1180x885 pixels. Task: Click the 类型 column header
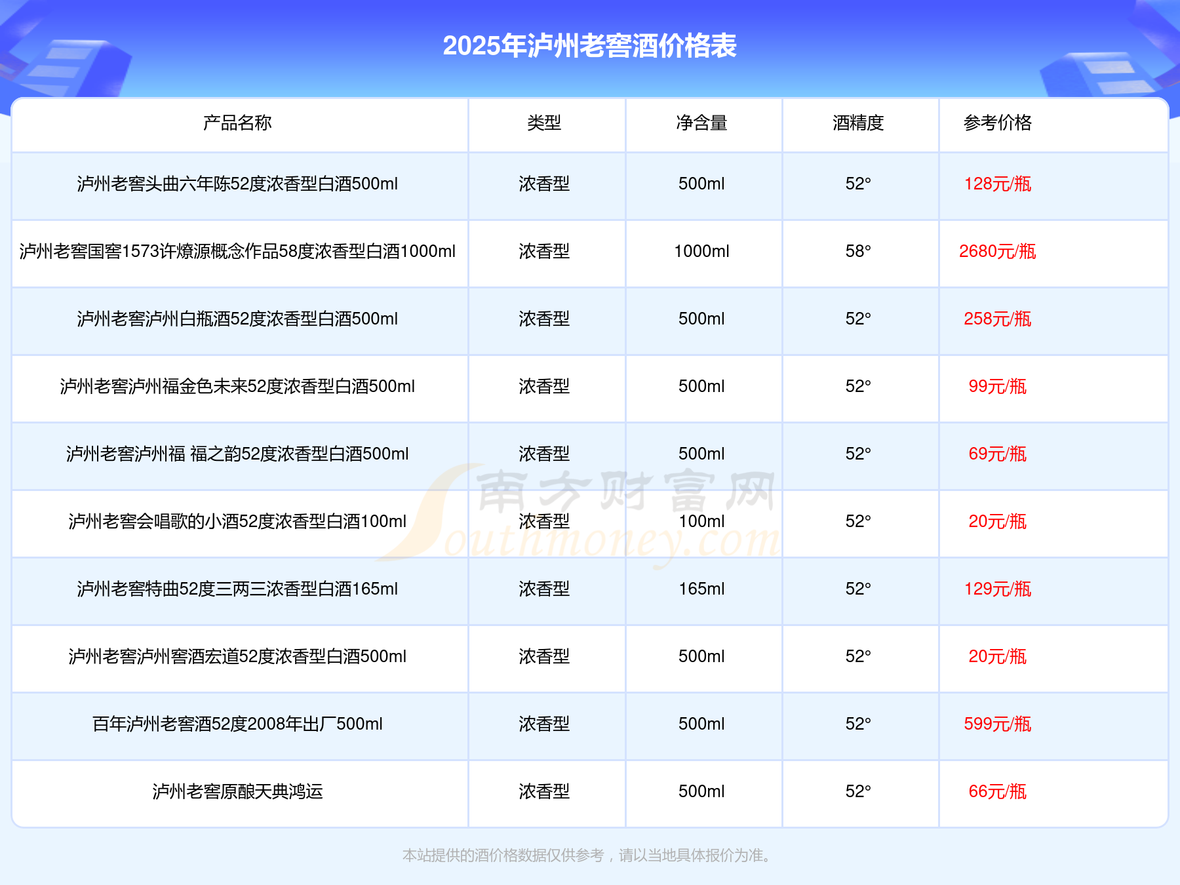coord(544,123)
